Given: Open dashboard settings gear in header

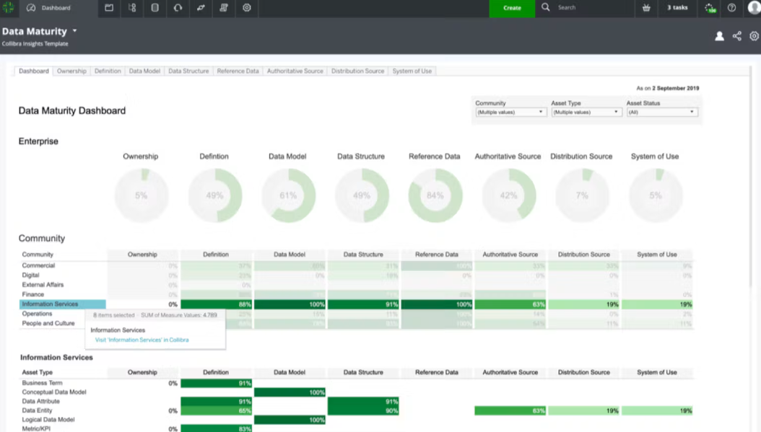Looking at the screenshot, I should pyautogui.click(x=754, y=36).
